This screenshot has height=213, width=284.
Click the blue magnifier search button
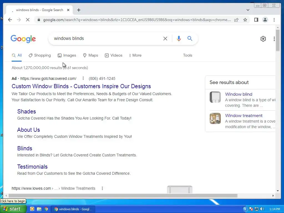(190, 38)
